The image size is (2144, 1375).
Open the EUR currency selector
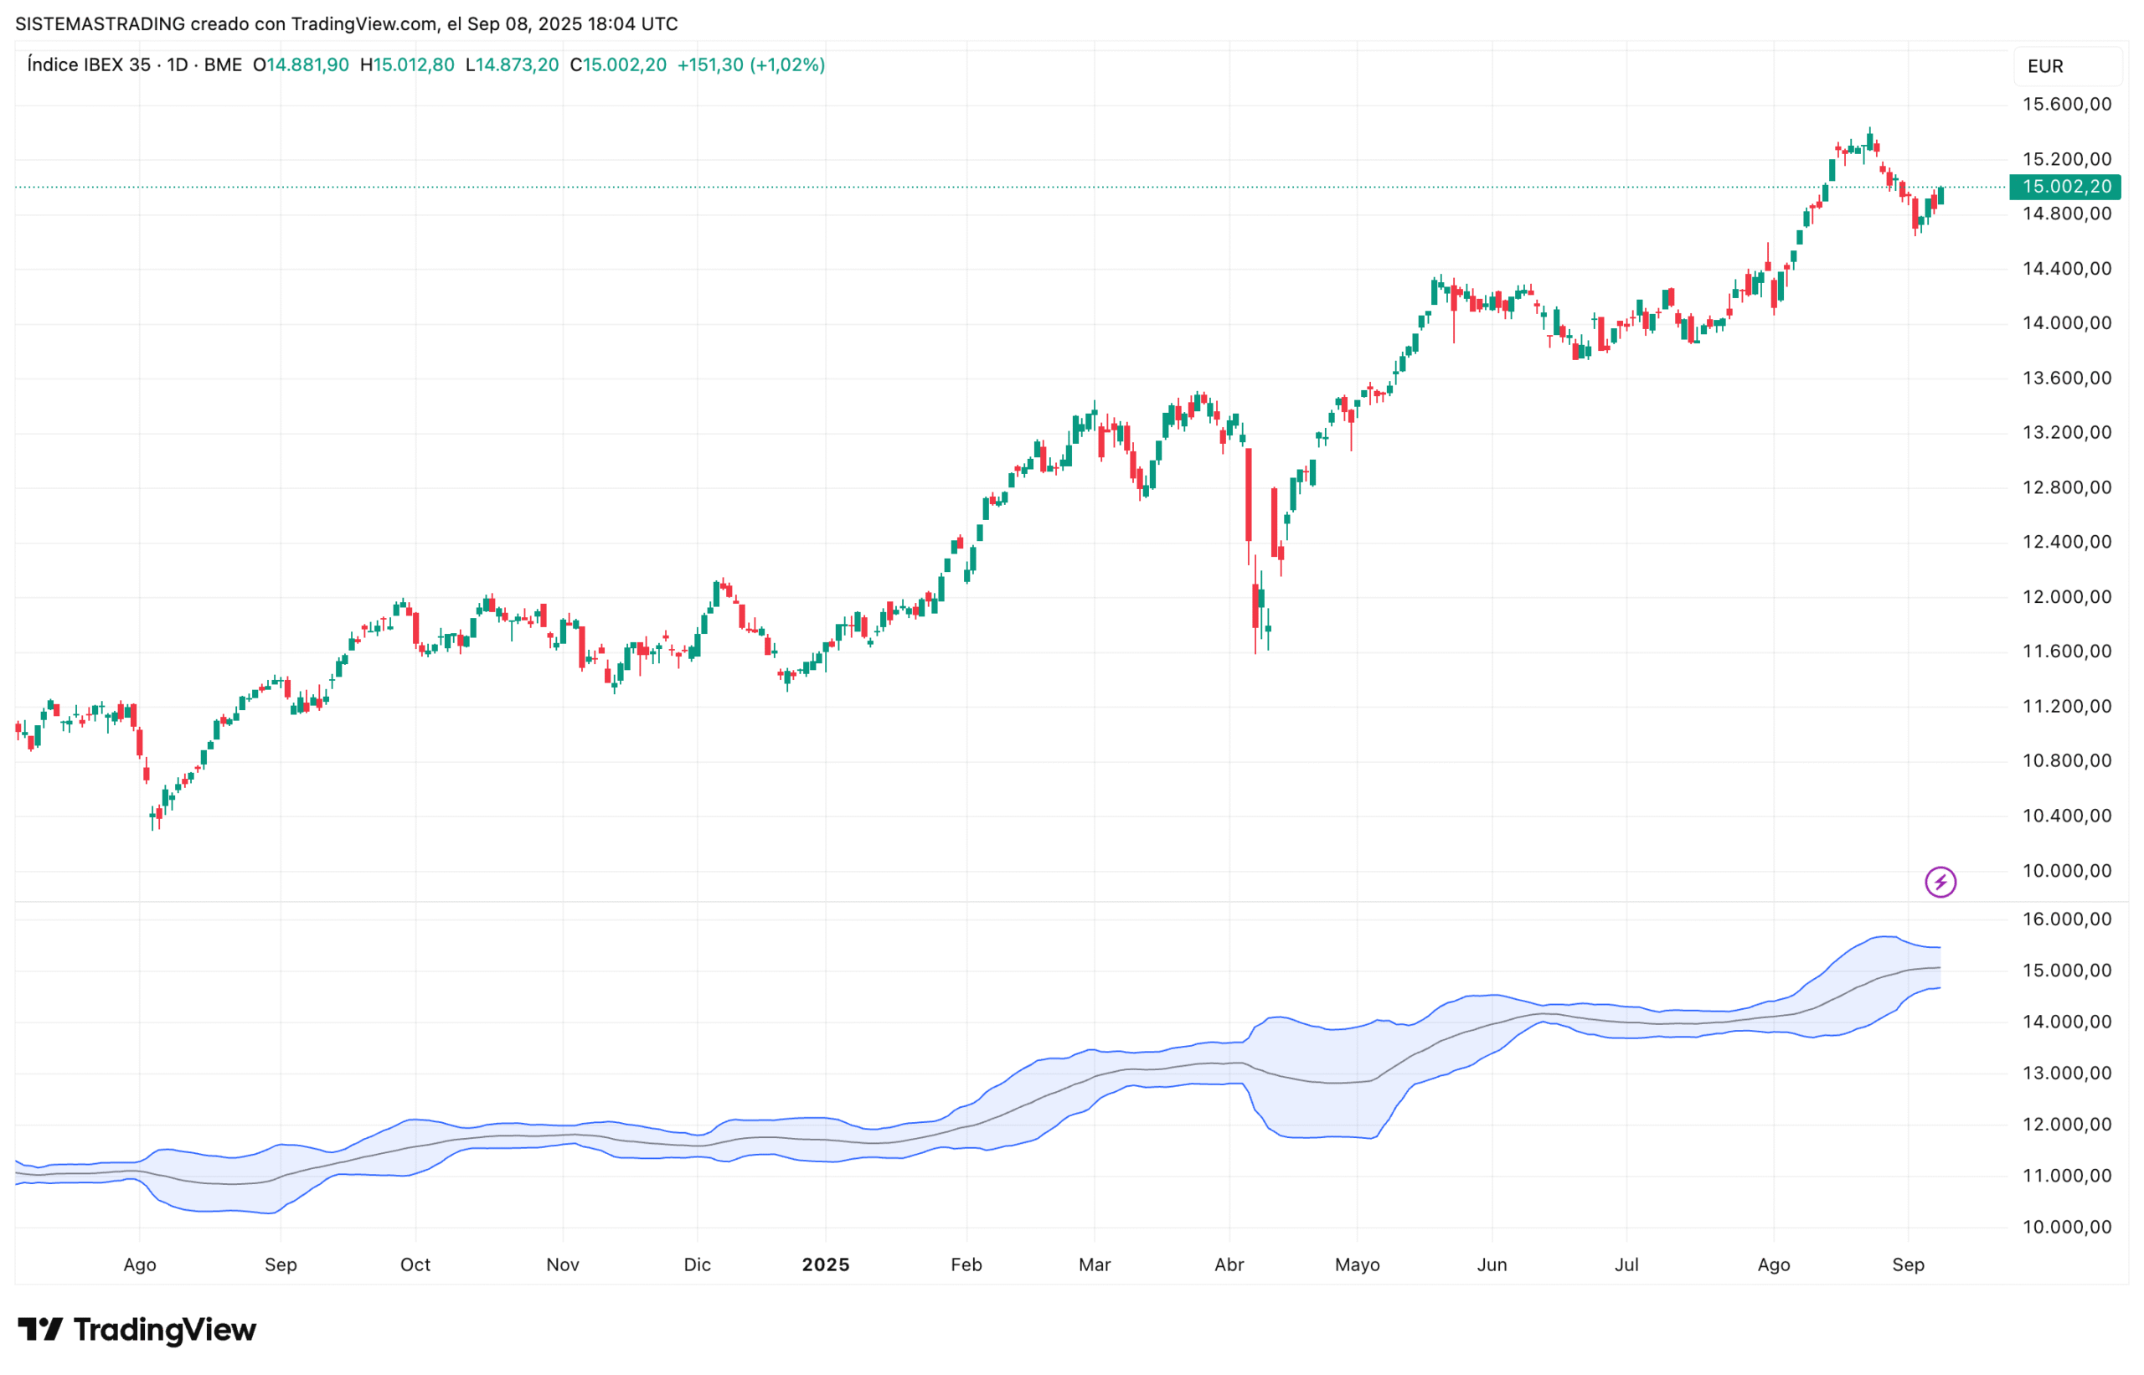coord(2045,65)
